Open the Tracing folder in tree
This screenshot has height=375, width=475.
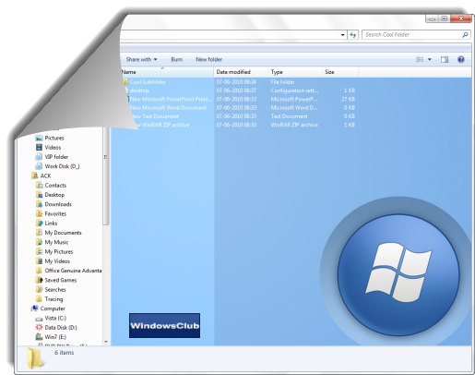click(x=53, y=299)
